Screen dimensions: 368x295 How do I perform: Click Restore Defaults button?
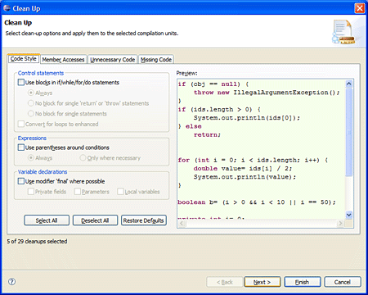tap(144, 220)
